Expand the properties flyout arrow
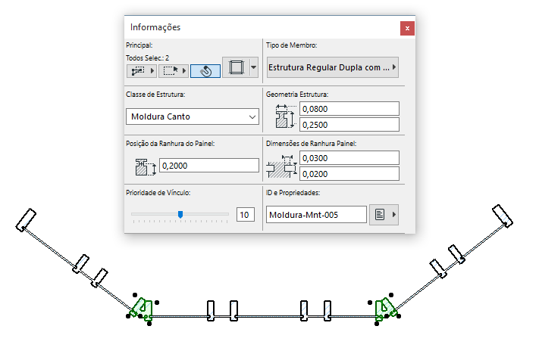This screenshot has height=354, width=539. click(394, 215)
